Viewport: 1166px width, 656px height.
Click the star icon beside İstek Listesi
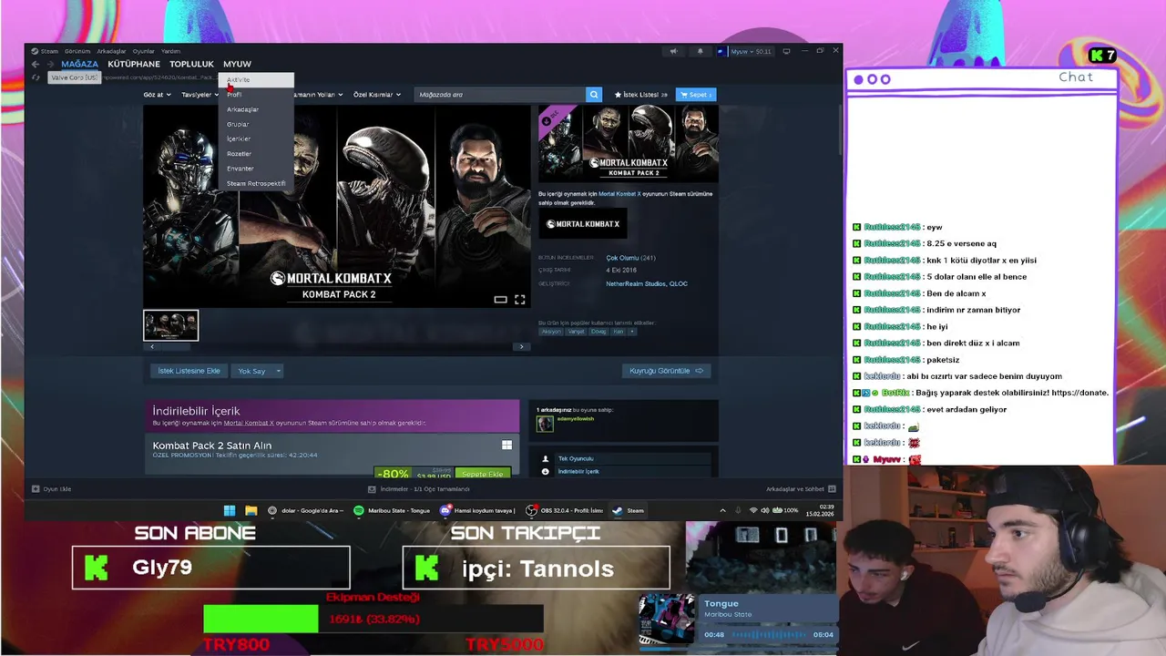pos(619,95)
